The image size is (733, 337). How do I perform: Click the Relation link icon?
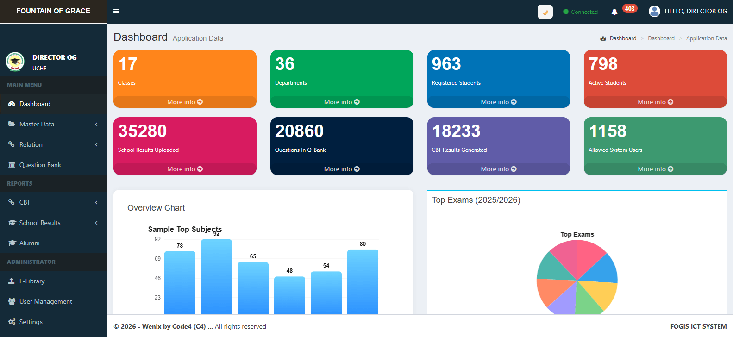coord(12,144)
